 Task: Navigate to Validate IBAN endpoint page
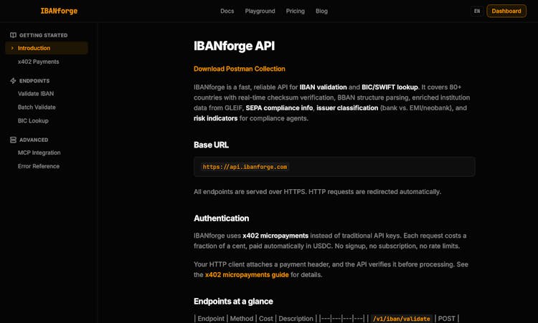point(36,94)
